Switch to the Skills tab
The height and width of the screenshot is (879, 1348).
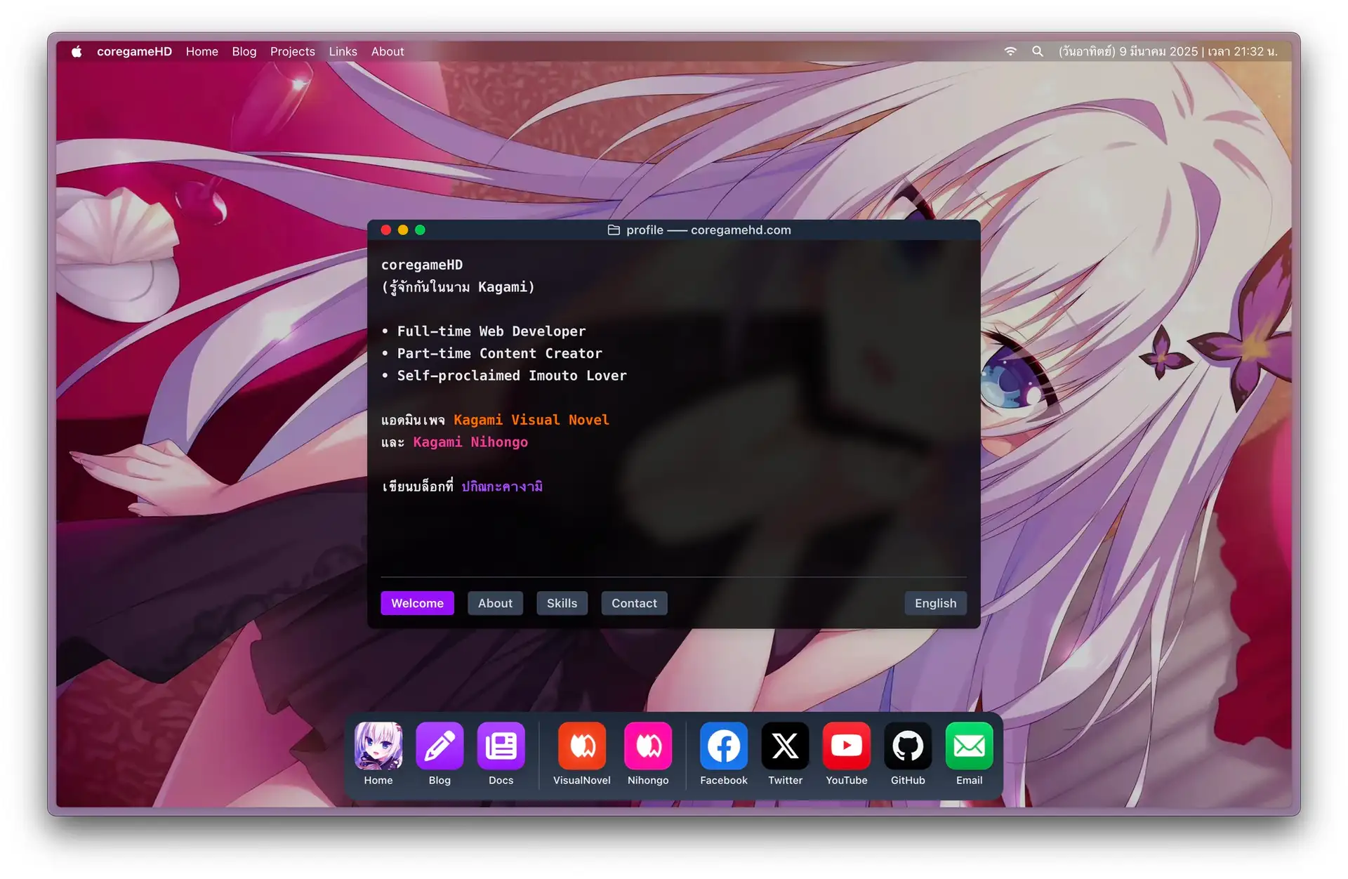click(x=562, y=603)
